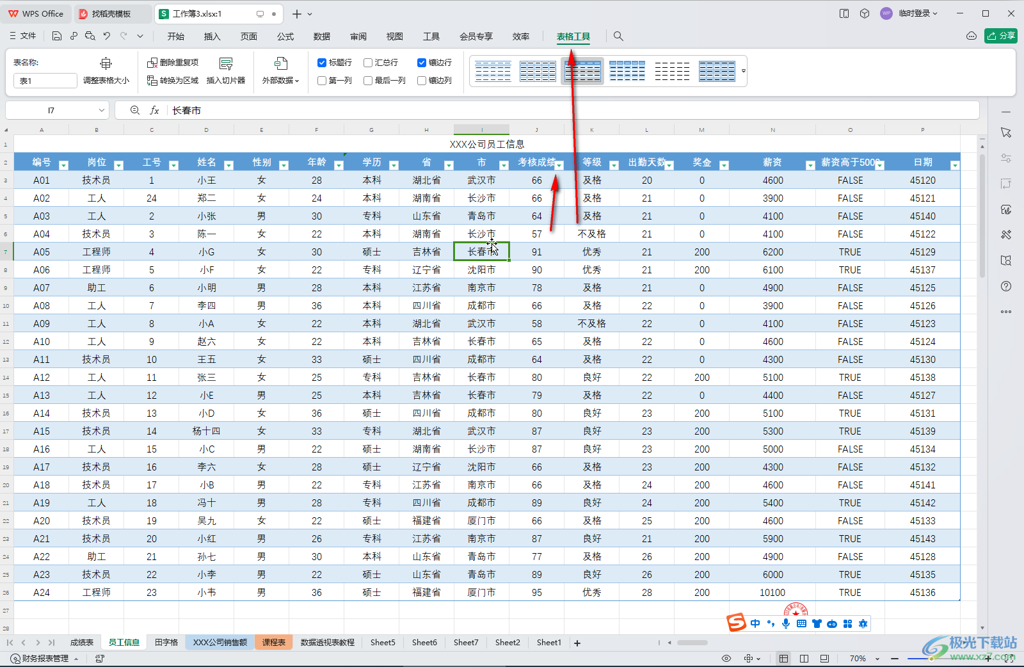Open the filter dropdown for 考核成绩 column
This screenshot has width=1024, height=667.
(559, 165)
